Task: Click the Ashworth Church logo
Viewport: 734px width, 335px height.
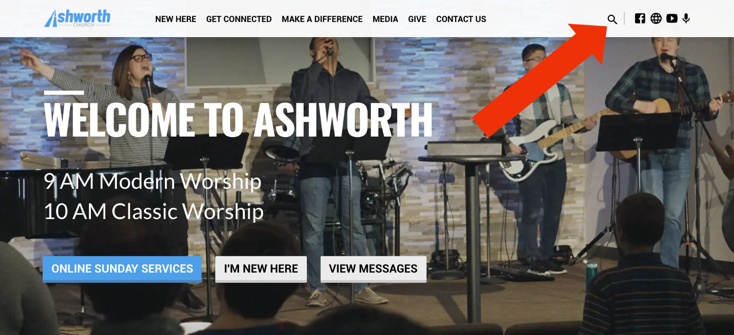Action: [77, 18]
